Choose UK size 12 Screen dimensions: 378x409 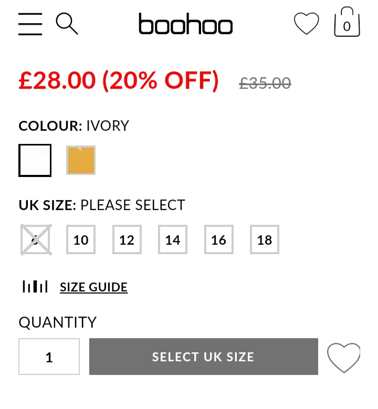(x=127, y=239)
